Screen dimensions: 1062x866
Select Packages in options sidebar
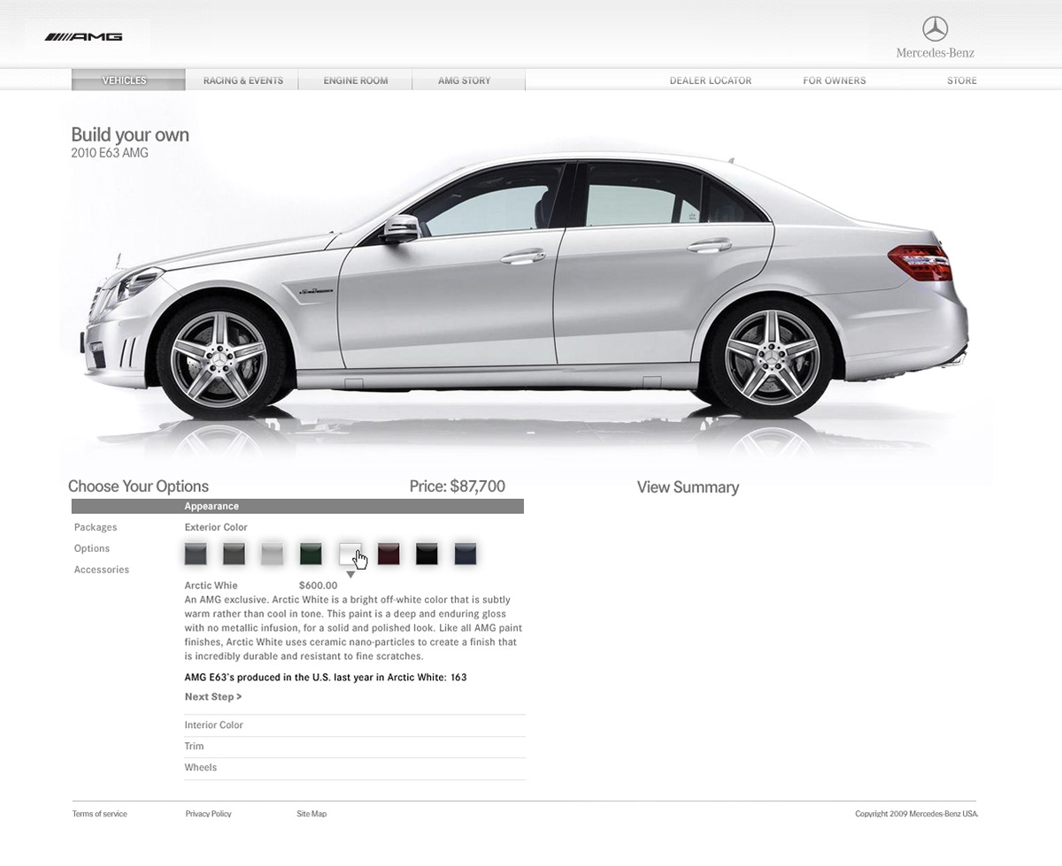(96, 527)
